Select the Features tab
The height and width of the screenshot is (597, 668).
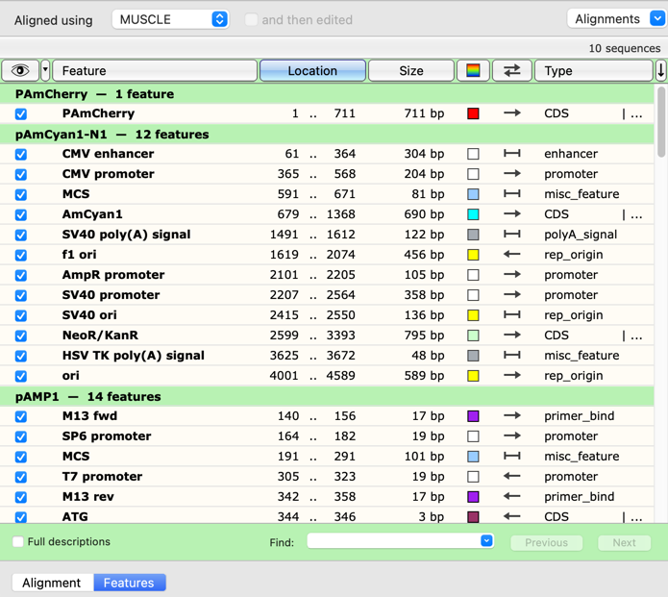129,583
